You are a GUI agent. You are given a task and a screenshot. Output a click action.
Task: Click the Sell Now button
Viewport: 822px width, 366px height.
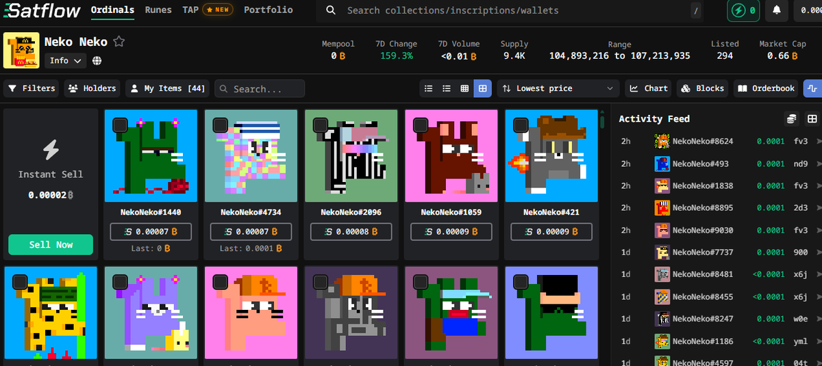pyautogui.click(x=51, y=245)
